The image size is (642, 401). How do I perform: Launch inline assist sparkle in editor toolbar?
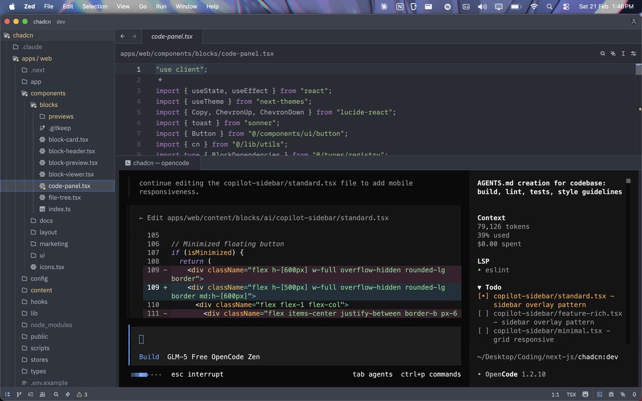click(613, 53)
